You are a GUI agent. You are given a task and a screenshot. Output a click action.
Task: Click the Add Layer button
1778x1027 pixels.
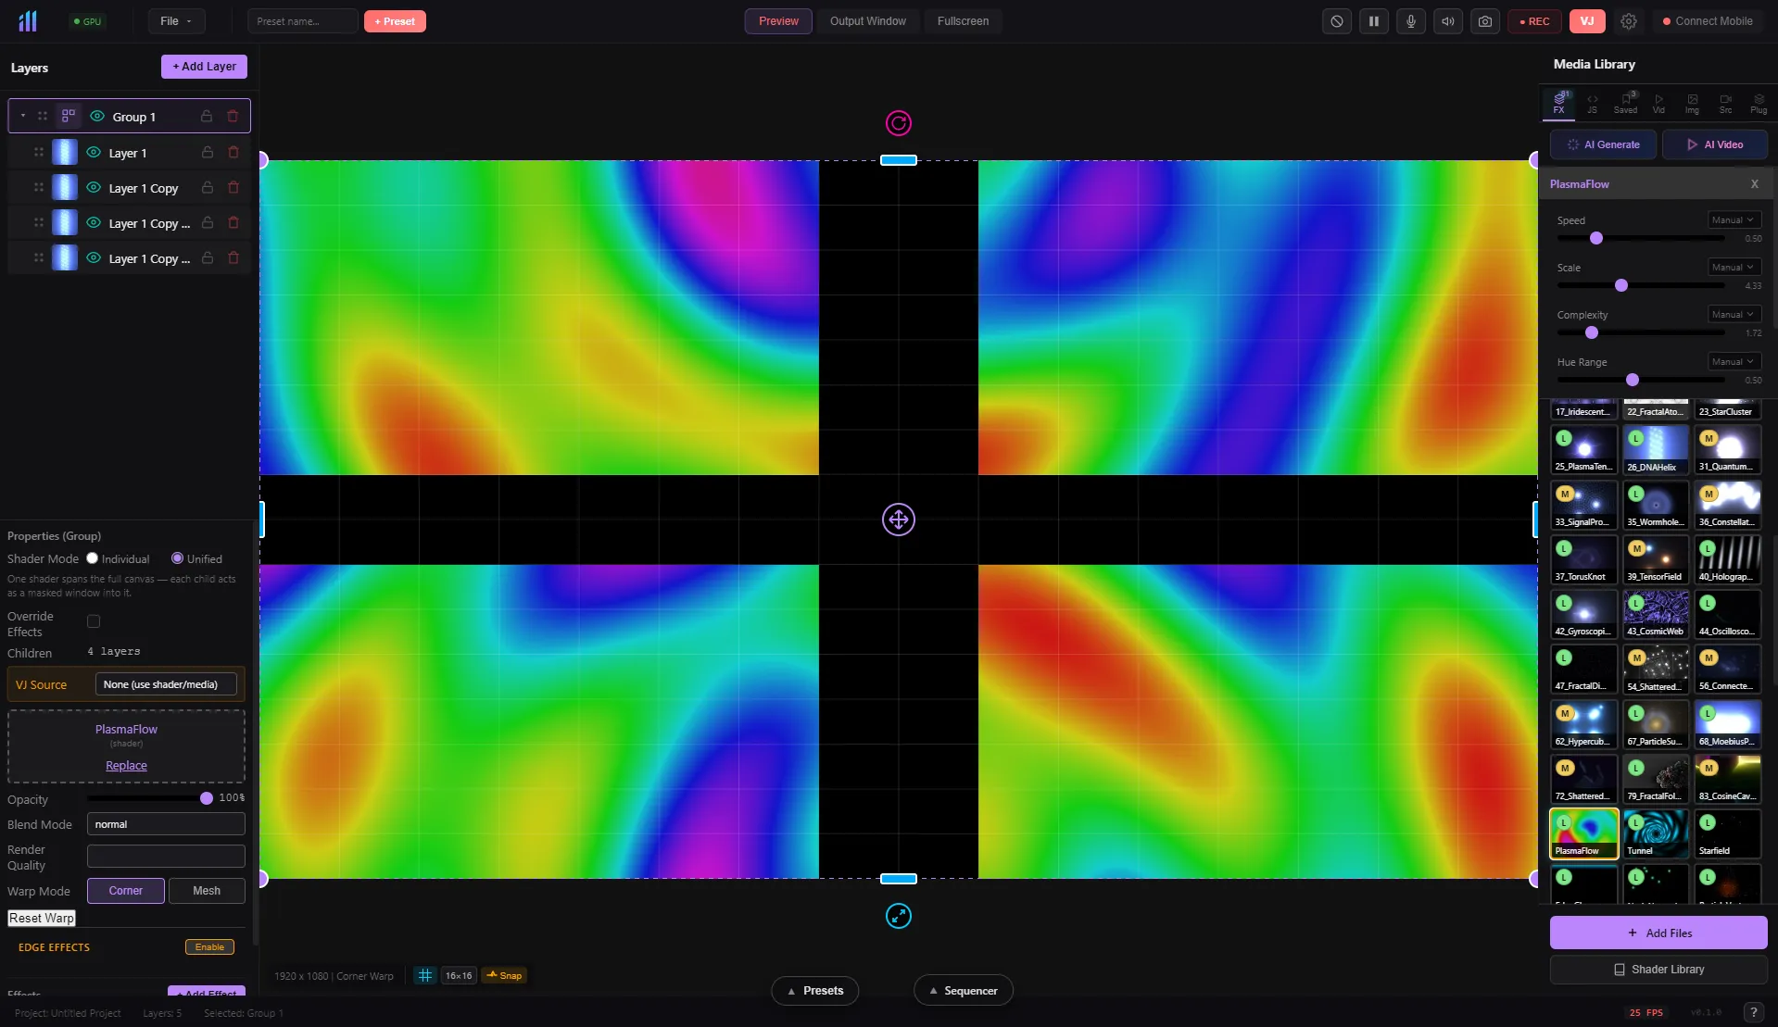click(x=204, y=67)
